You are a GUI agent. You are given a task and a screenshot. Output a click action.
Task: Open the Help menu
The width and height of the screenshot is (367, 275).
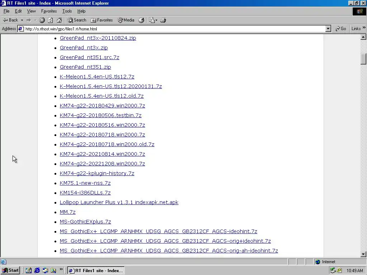point(81,11)
